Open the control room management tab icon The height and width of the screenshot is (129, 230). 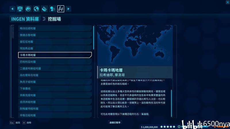pyautogui.click(x=20, y=9)
